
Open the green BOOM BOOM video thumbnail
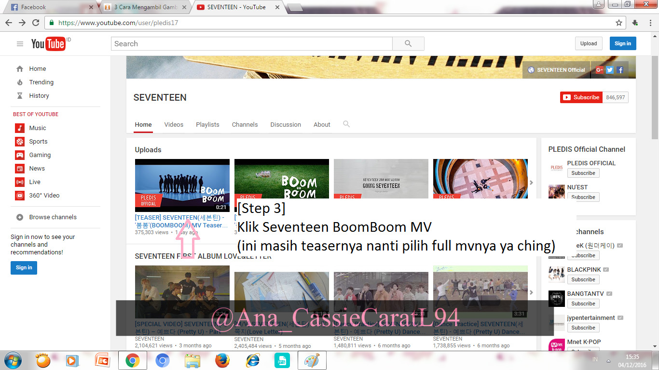[282, 179]
